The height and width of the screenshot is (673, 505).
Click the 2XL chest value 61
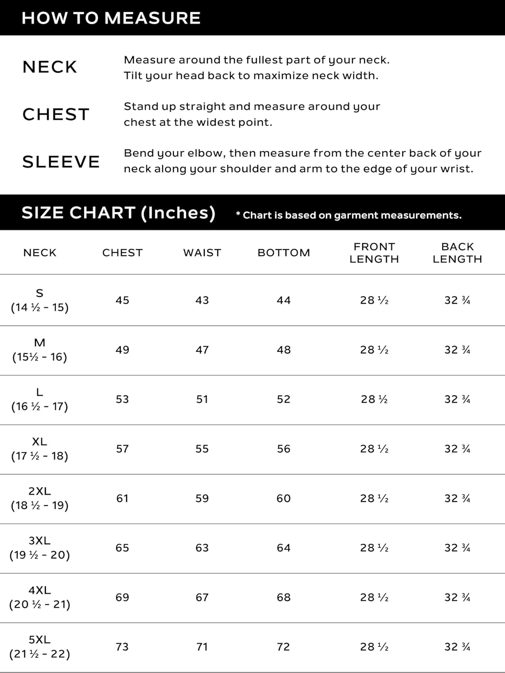(122, 498)
